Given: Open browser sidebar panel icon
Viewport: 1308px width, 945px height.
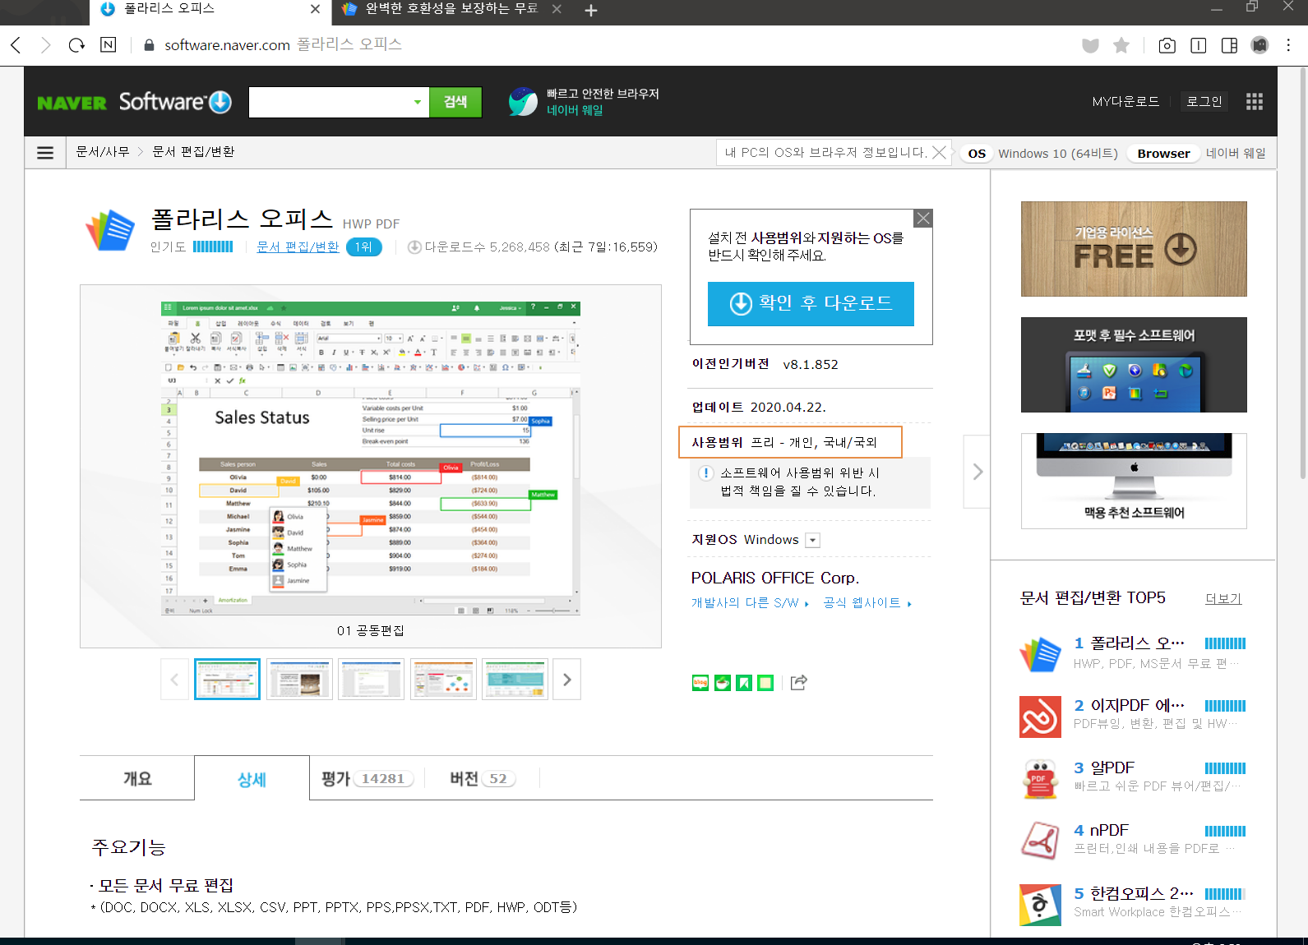Looking at the screenshot, I should 1230,45.
